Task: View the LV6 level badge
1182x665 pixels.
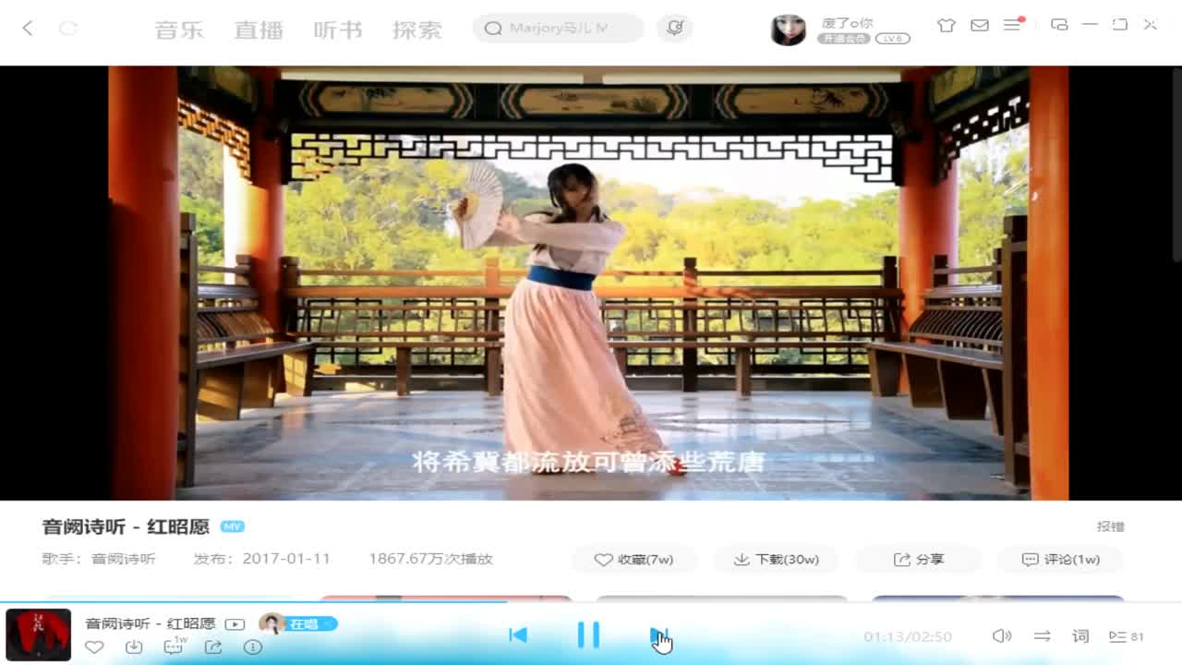Action: (x=892, y=39)
